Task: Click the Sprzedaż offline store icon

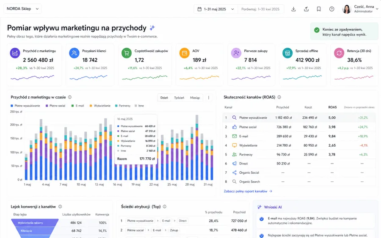Action: pyautogui.click(x=287, y=53)
